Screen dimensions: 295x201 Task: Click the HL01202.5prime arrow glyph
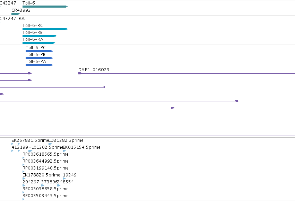30,151
